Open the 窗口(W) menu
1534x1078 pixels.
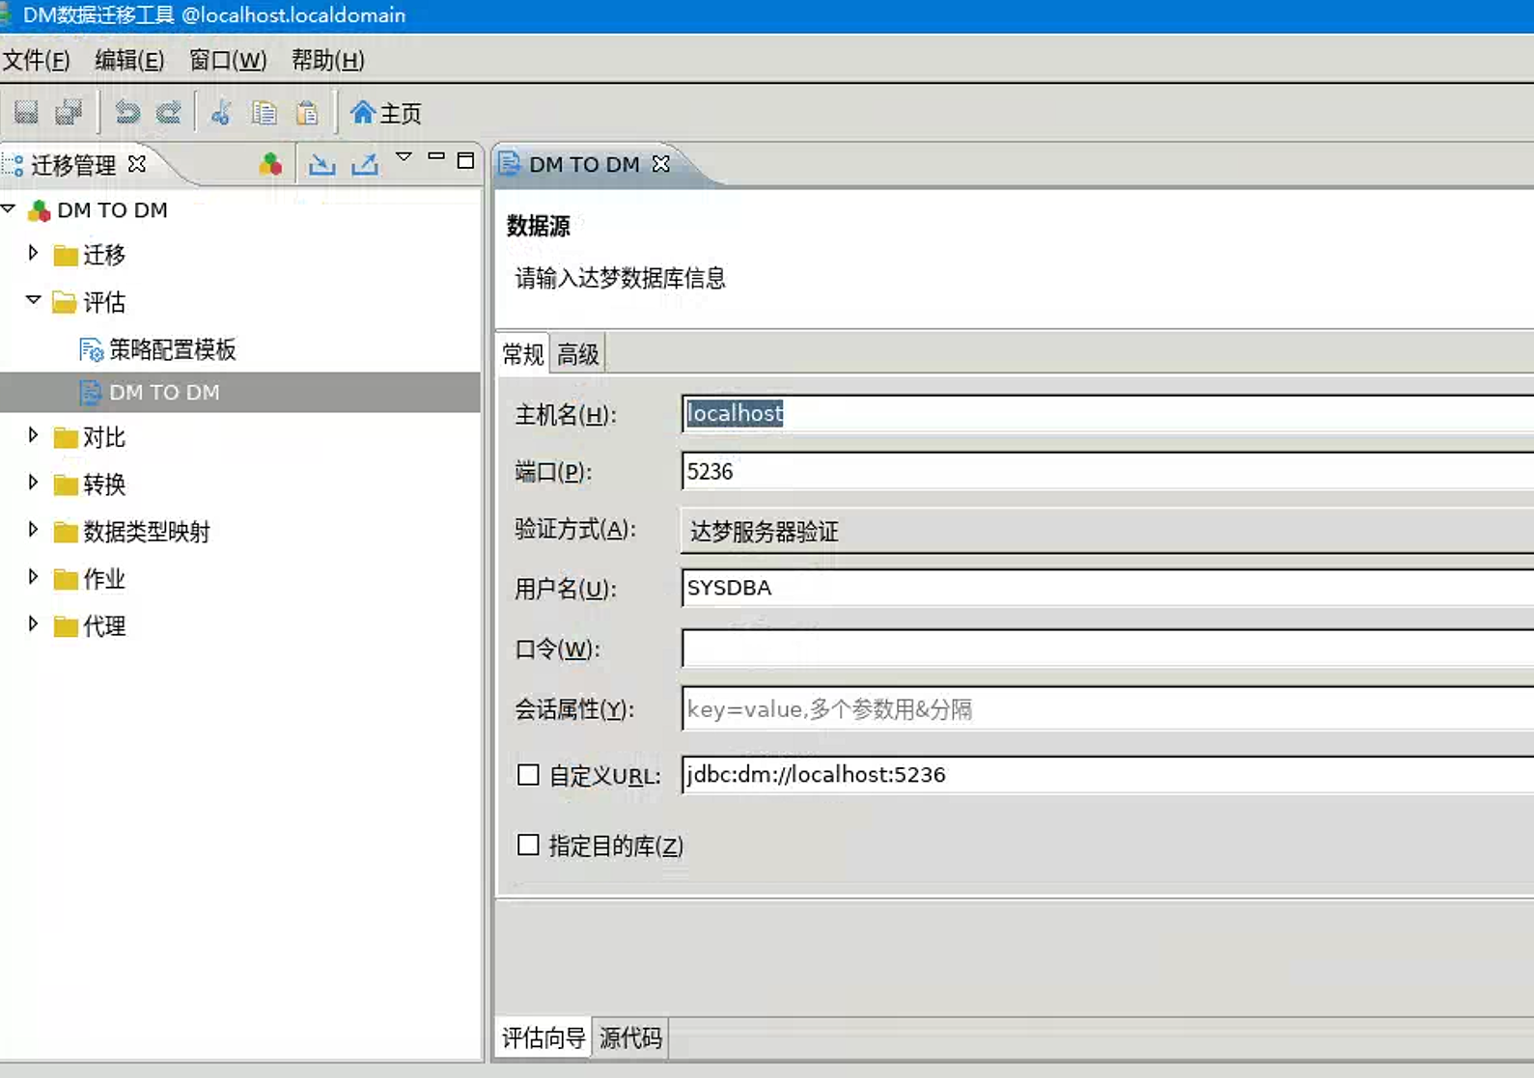click(x=228, y=60)
